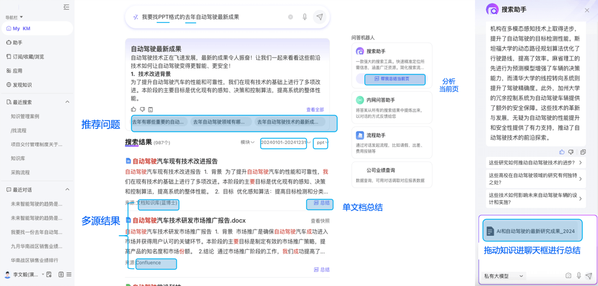
Task: Thumbs down the auto-driving summary answer
Action: (x=142, y=109)
